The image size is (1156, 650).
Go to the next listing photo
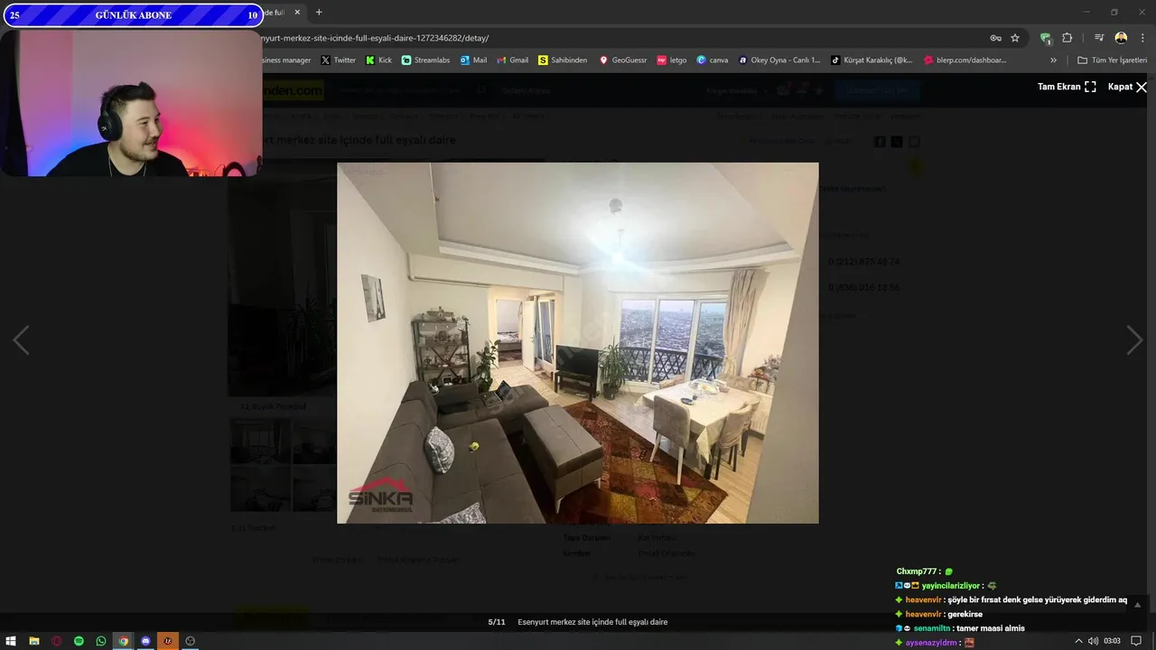pos(1134,340)
